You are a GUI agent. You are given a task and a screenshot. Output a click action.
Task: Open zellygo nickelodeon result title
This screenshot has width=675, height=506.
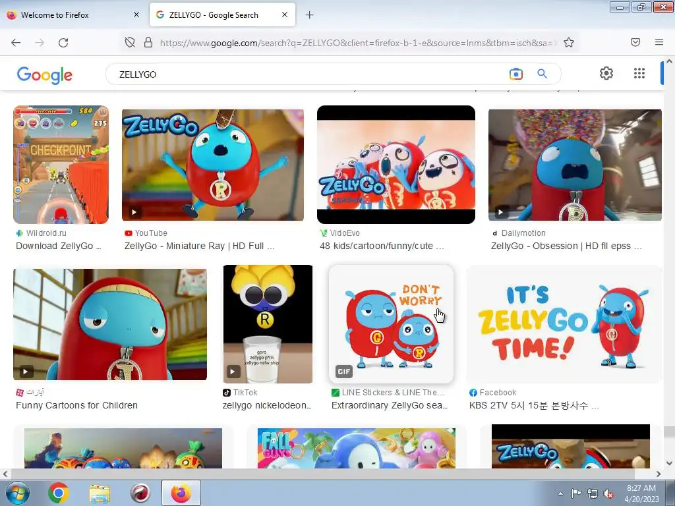267,405
